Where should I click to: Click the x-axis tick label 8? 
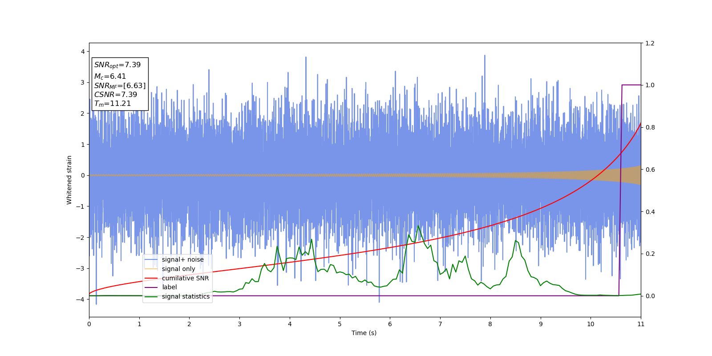click(490, 324)
